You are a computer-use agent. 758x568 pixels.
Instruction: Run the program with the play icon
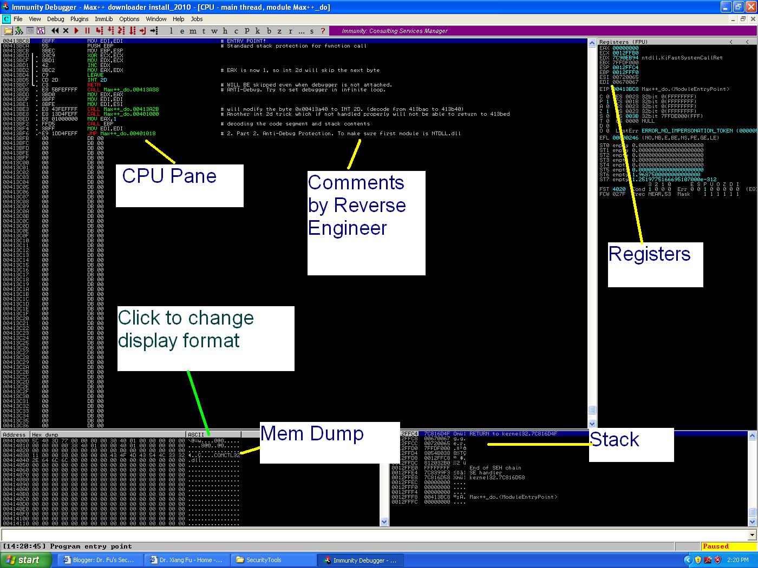point(76,31)
